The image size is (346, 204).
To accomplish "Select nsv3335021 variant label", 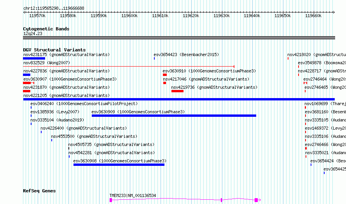I will click(x=325, y=153).
